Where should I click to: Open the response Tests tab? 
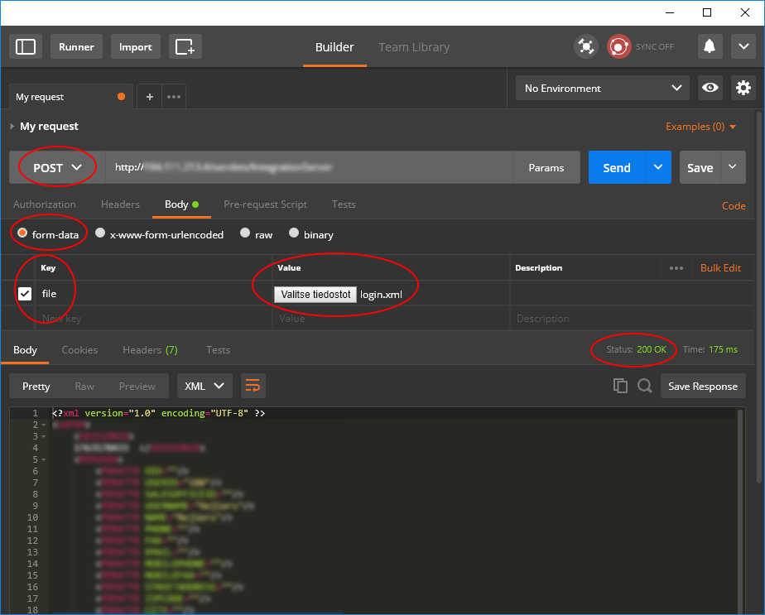point(218,349)
